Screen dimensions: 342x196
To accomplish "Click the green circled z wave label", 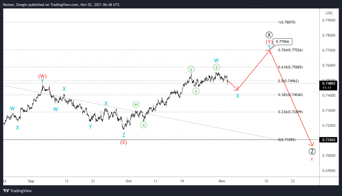I will coord(216,67).
